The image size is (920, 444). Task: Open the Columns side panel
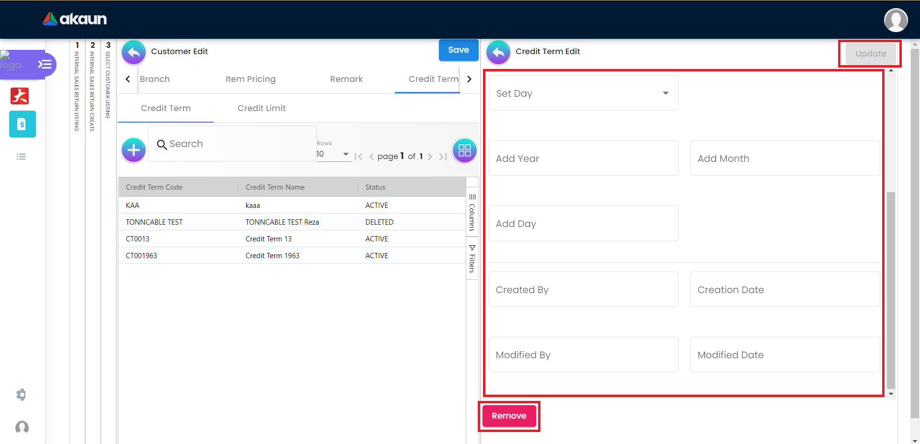coord(472,212)
